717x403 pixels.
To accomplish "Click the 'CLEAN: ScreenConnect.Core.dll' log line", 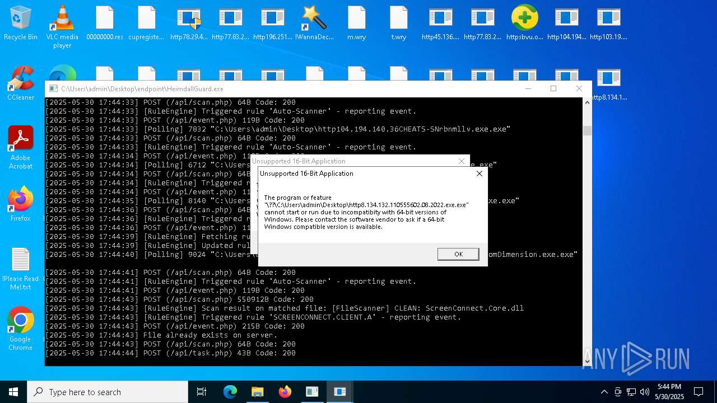I will coord(285,308).
